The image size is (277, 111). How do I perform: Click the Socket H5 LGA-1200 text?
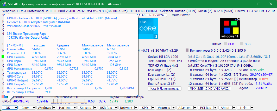tap(163, 57)
